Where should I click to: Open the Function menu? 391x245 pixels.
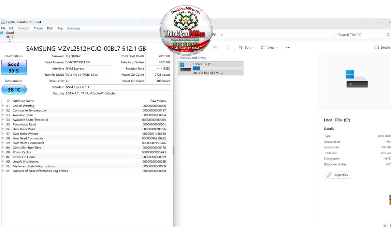[x=24, y=28]
